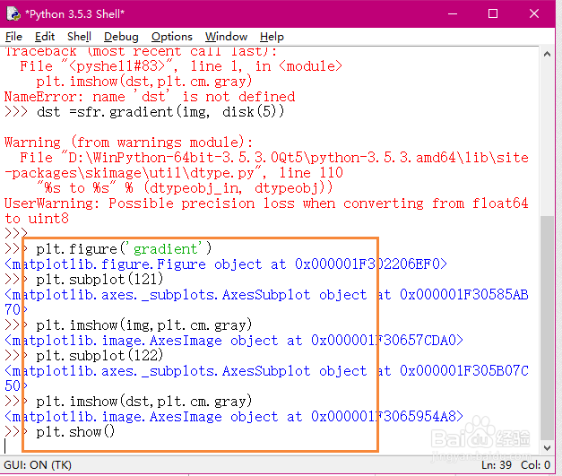Open the Help menu
This screenshot has width=562, height=476.
272,37
